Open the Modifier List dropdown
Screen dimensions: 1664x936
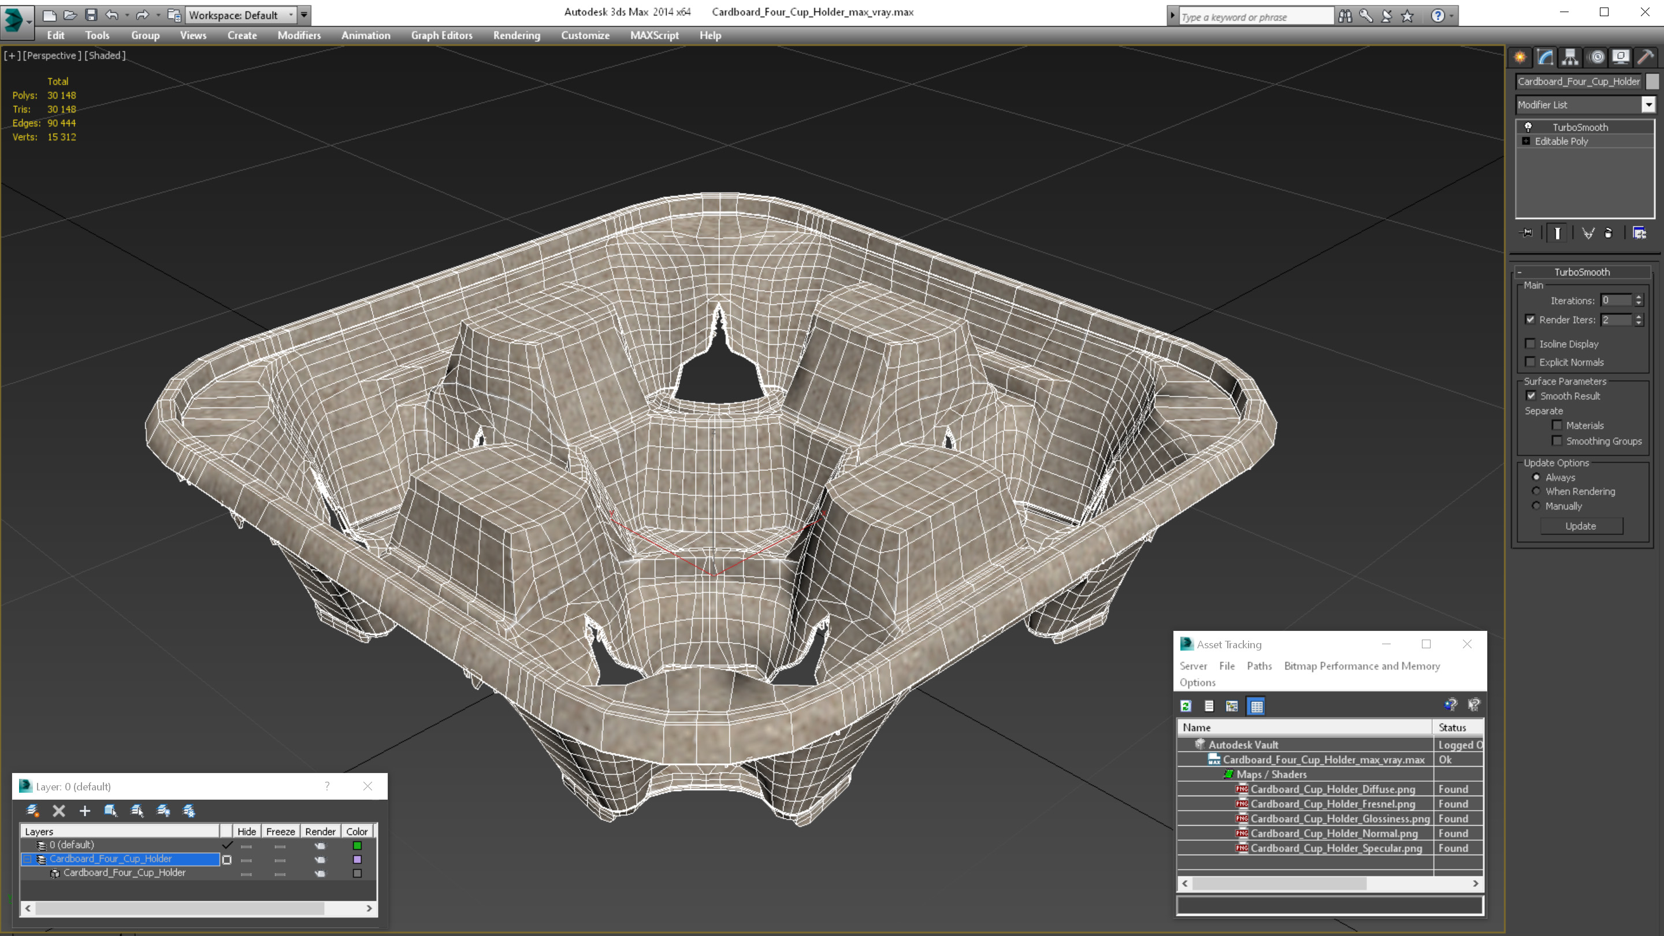pos(1648,105)
